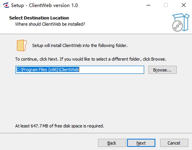Click the destination folder path field
This screenshot has width=192, height=150.
[x=80, y=70]
